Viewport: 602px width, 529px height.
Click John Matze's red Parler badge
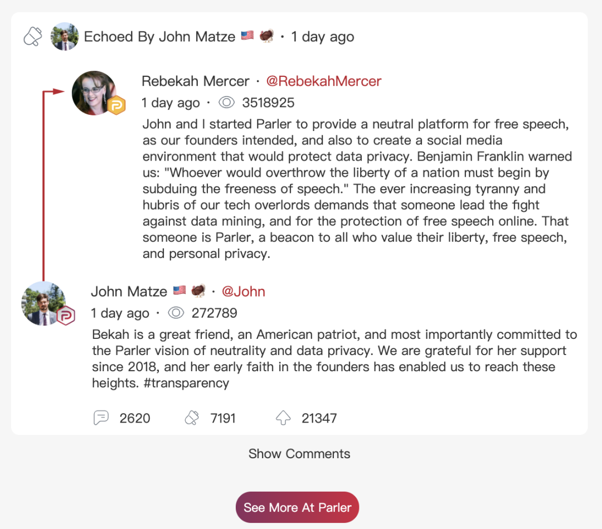pyautogui.click(x=66, y=316)
